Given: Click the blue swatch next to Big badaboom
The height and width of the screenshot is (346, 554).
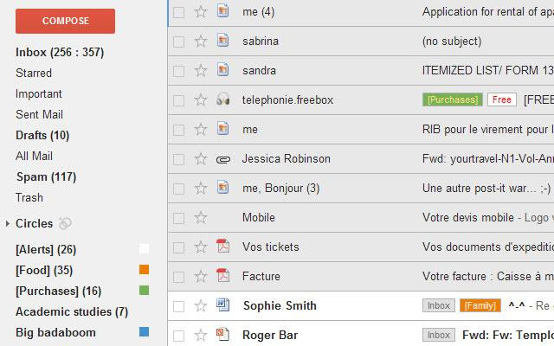Looking at the screenshot, I should [145, 332].
